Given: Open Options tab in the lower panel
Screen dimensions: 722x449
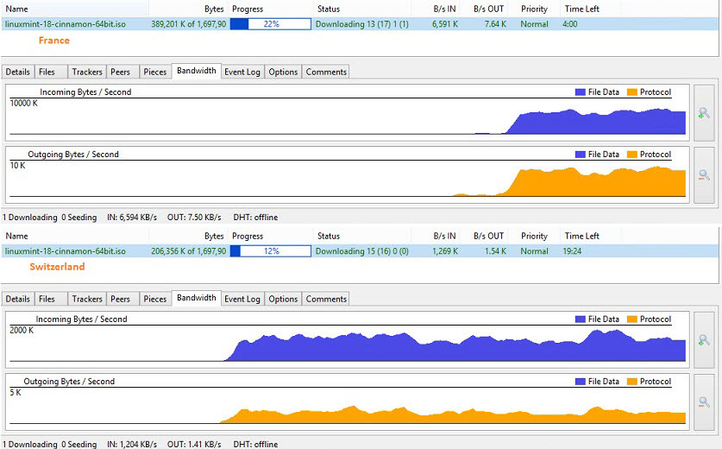Looking at the screenshot, I should pos(283,299).
